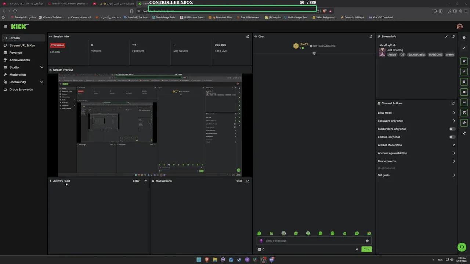Pop out the Mod Actions panel
This screenshot has height=264, width=470.
pyautogui.click(x=248, y=181)
